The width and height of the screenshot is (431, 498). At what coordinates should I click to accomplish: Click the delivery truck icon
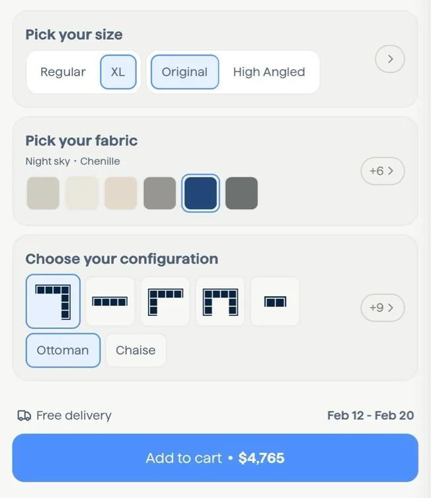(x=24, y=415)
